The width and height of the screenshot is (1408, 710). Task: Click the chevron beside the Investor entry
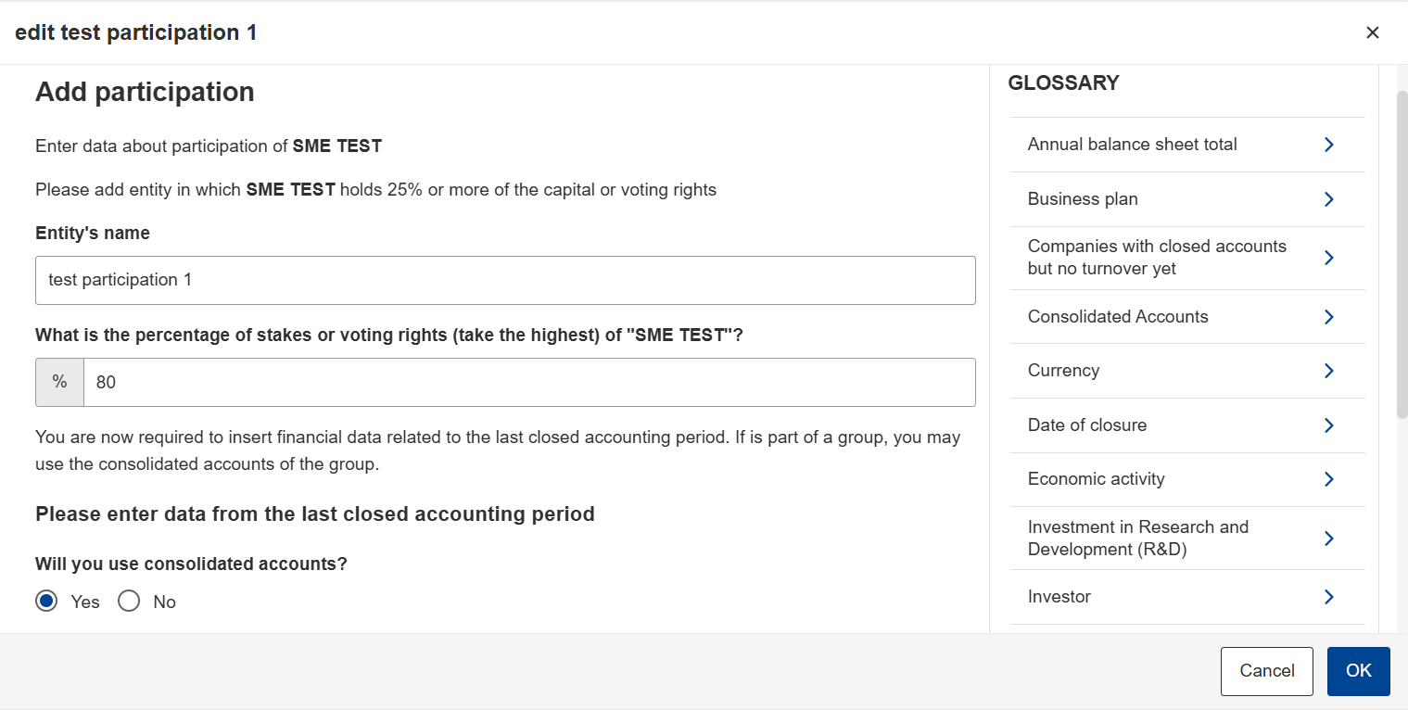(1328, 597)
